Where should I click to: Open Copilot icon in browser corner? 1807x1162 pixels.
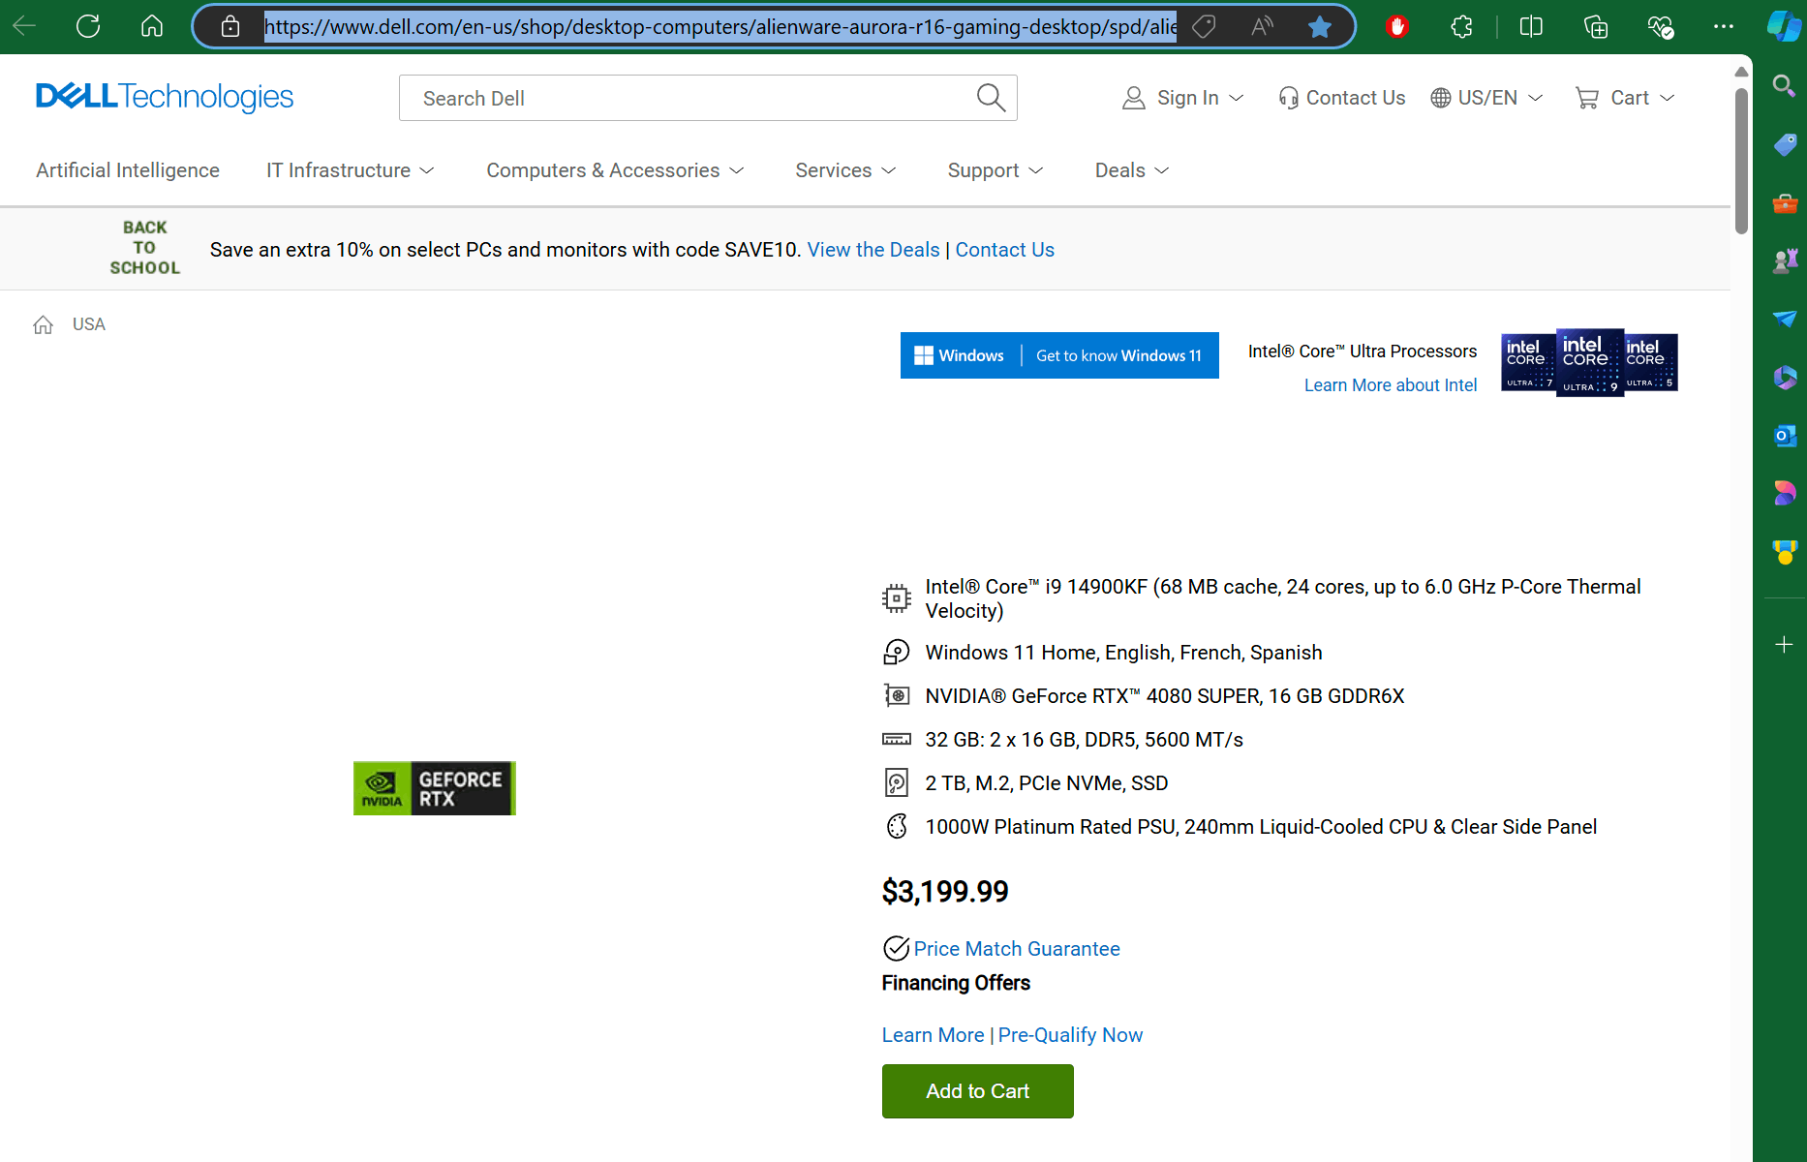pyautogui.click(x=1784, y=26)
